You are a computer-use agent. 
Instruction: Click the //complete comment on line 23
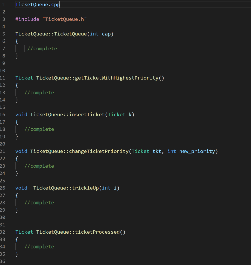(x=39, y=166)
